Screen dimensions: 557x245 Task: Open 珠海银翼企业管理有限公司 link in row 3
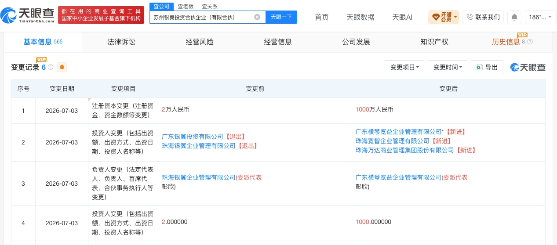199,177
